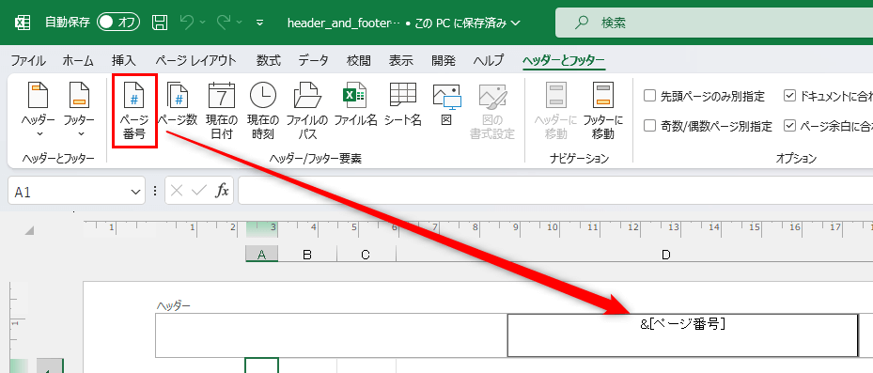Insert Current Time element (現在の時刻)

263,111
